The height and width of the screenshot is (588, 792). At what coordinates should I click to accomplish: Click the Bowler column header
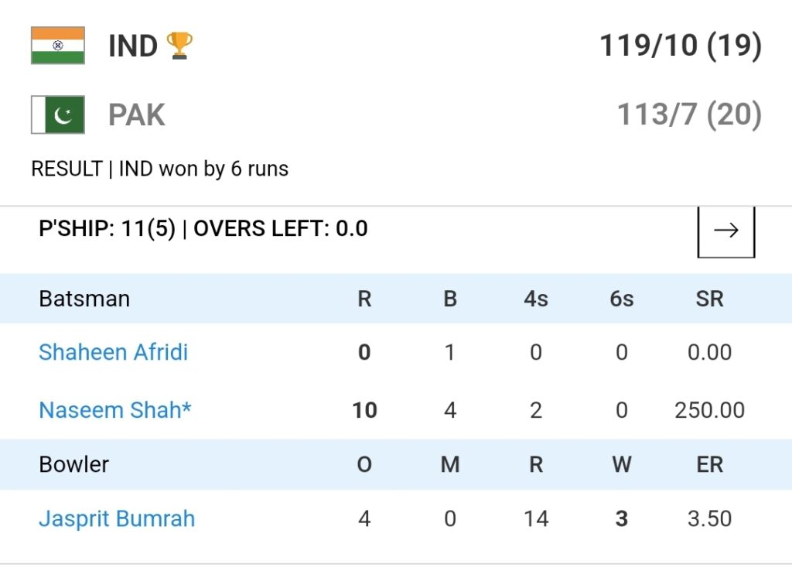click(73, 464)
